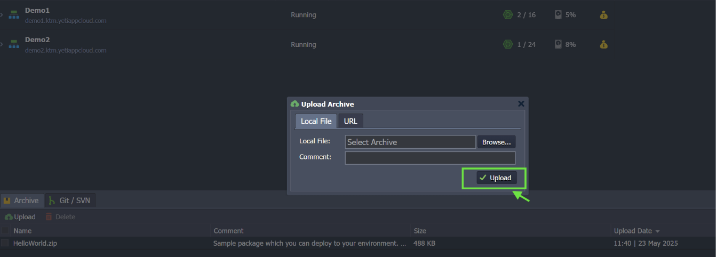Tick the HelloWorld.zip row checkbox
This screenshot has height=257, width=717.
(5, 243)
